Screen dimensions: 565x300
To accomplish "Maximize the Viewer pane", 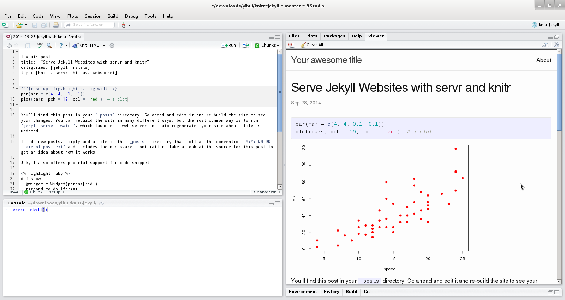I will point(557,37).
